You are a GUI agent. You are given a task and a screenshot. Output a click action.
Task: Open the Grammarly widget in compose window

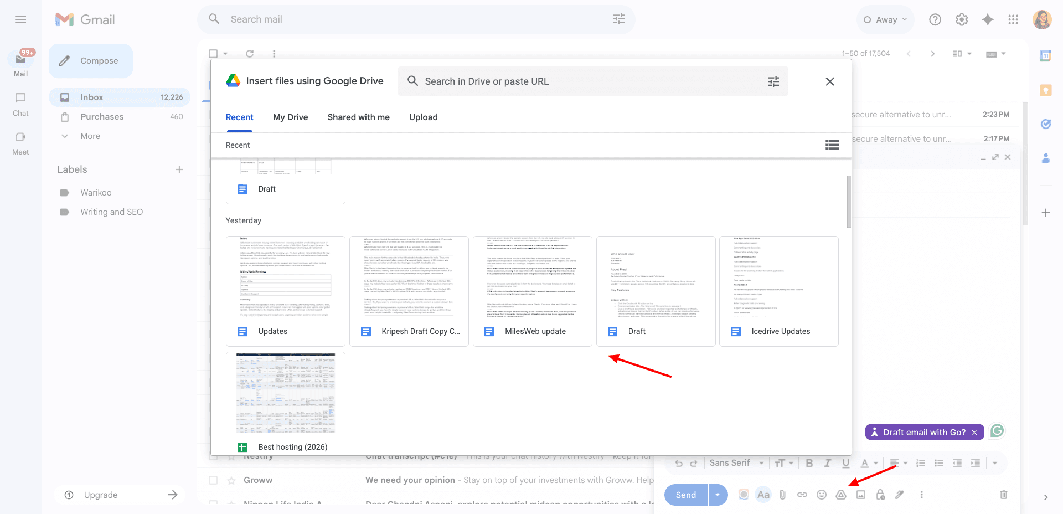pos(997,431)
